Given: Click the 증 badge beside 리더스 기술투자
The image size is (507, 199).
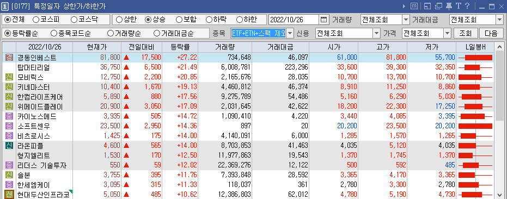Looking at the screenshot, I should coord(9,165).
